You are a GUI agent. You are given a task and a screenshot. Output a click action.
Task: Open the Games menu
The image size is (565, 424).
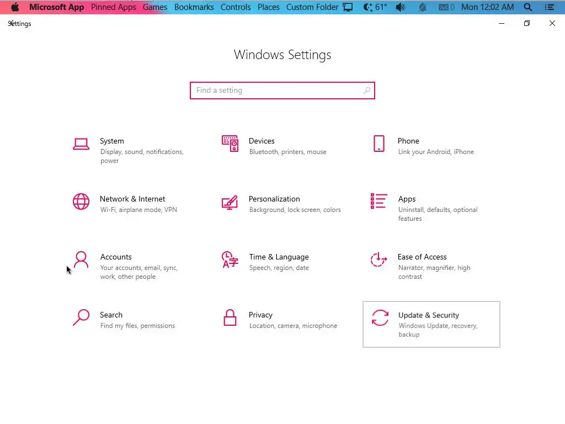[x=155, y=7]
